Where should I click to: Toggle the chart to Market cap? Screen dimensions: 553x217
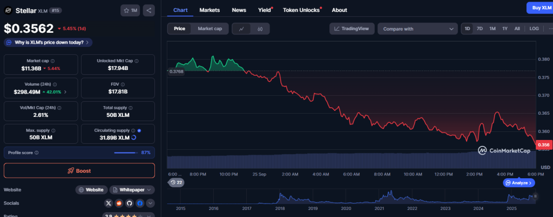[210, 29]
